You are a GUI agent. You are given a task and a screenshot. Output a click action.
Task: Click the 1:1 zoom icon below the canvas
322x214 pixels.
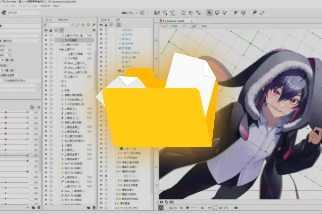click(x=210, y=208)
